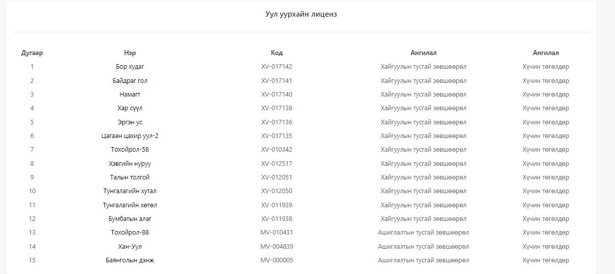Open the Хар сүүл row name
Viewport: 615px width, 274px height.
(x=130, y=108)
